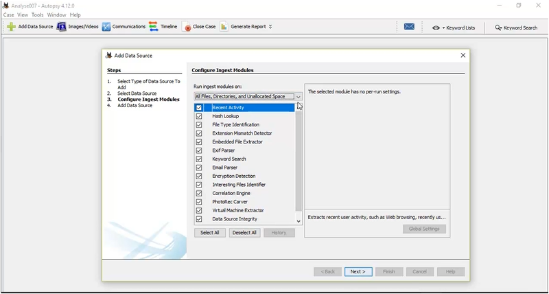This screenshot has width=549, height=294.
Task: Click the Close Case toolbar icon
Action: (187, 27)
